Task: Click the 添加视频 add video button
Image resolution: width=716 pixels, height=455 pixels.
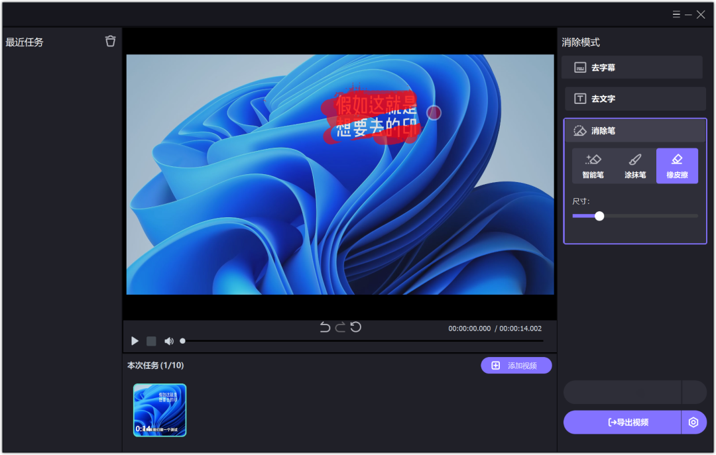Action: pyautogui.click(x=516, y=366)
